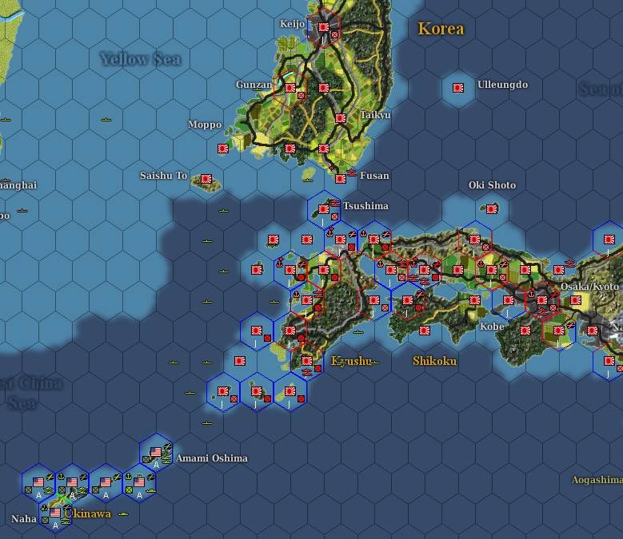623x539 pixels.
Task: Click the Okinawa region label
Action: pos(87,513)
